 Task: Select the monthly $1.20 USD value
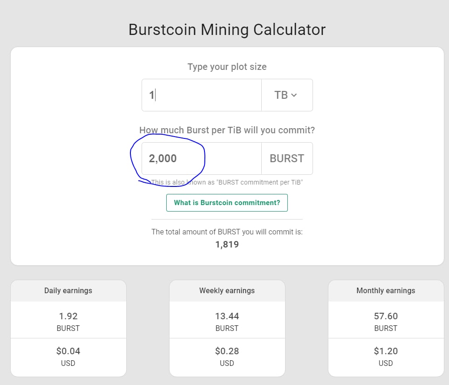pos(386,351)
